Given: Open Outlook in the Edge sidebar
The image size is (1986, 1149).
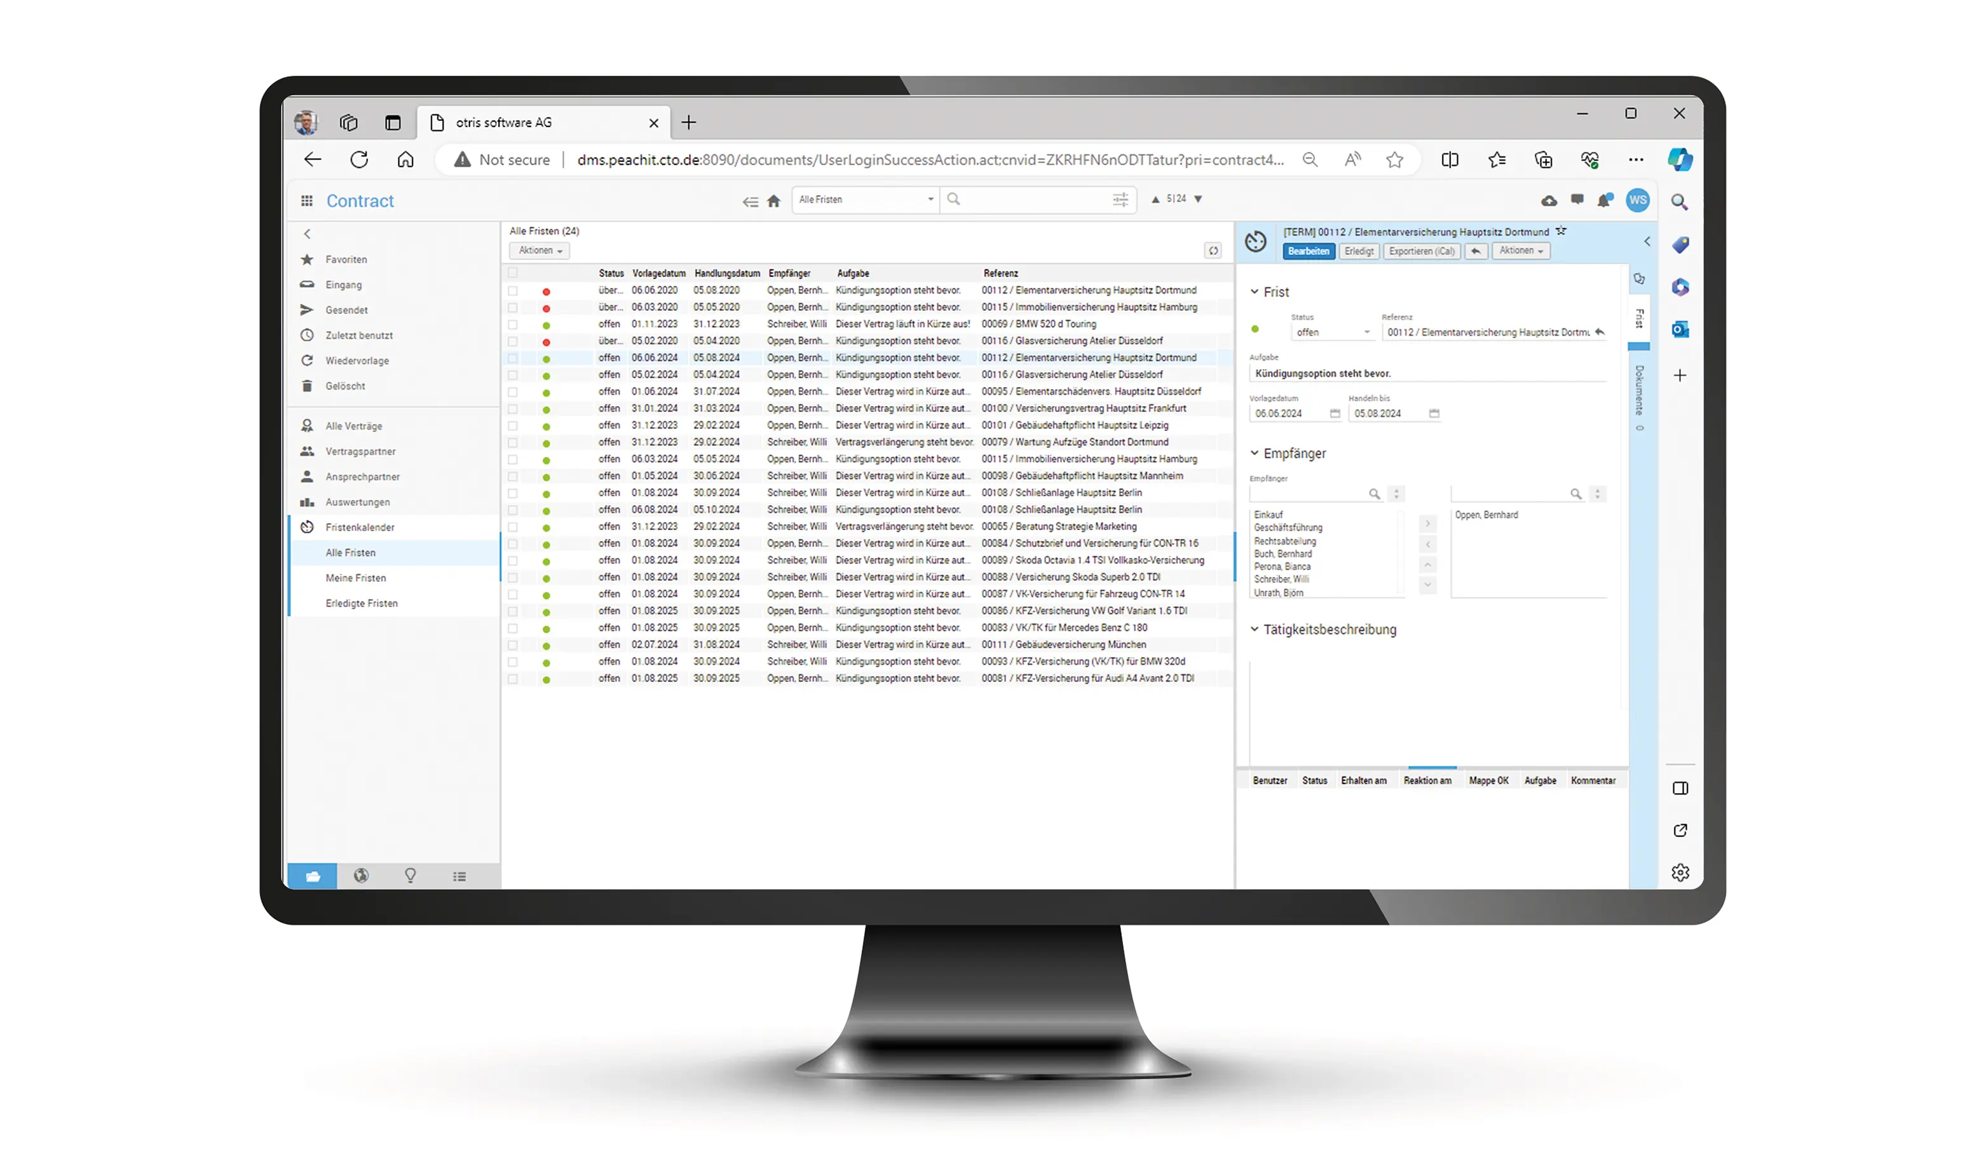Looking at the screenshot, I should coord(1680,329).
